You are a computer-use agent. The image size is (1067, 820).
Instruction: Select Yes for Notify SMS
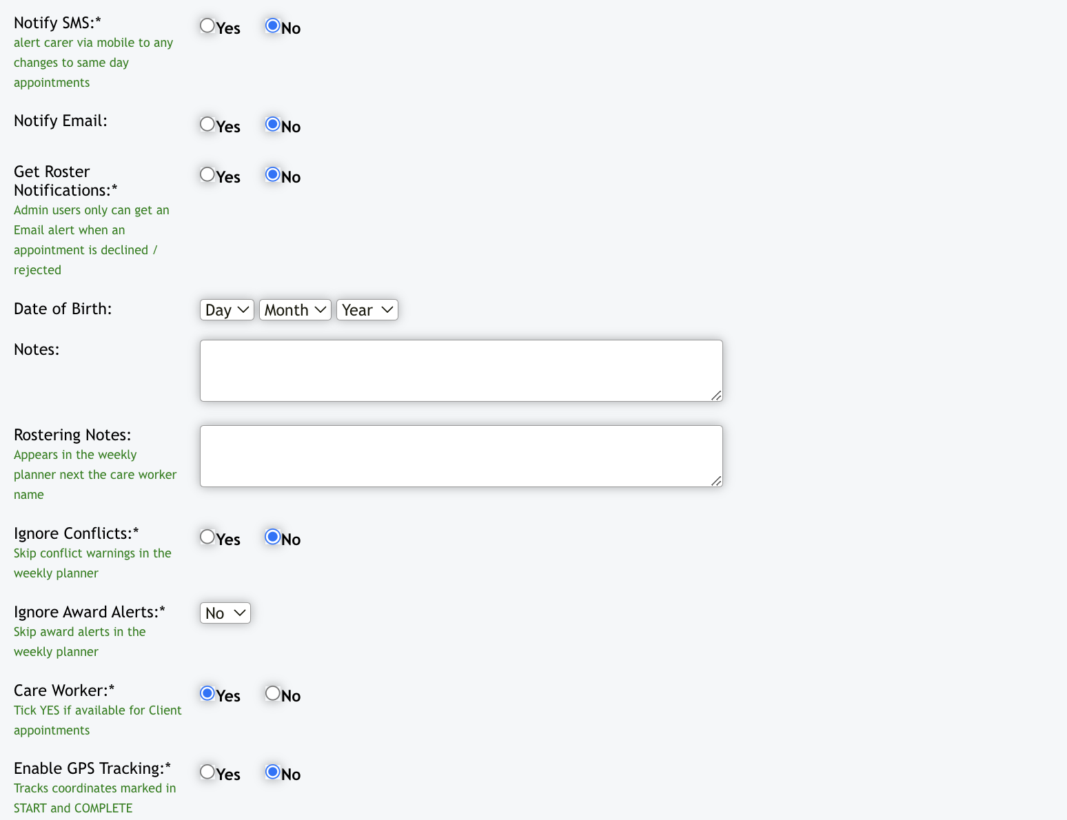pyautogui.click(x=207, y=26)
